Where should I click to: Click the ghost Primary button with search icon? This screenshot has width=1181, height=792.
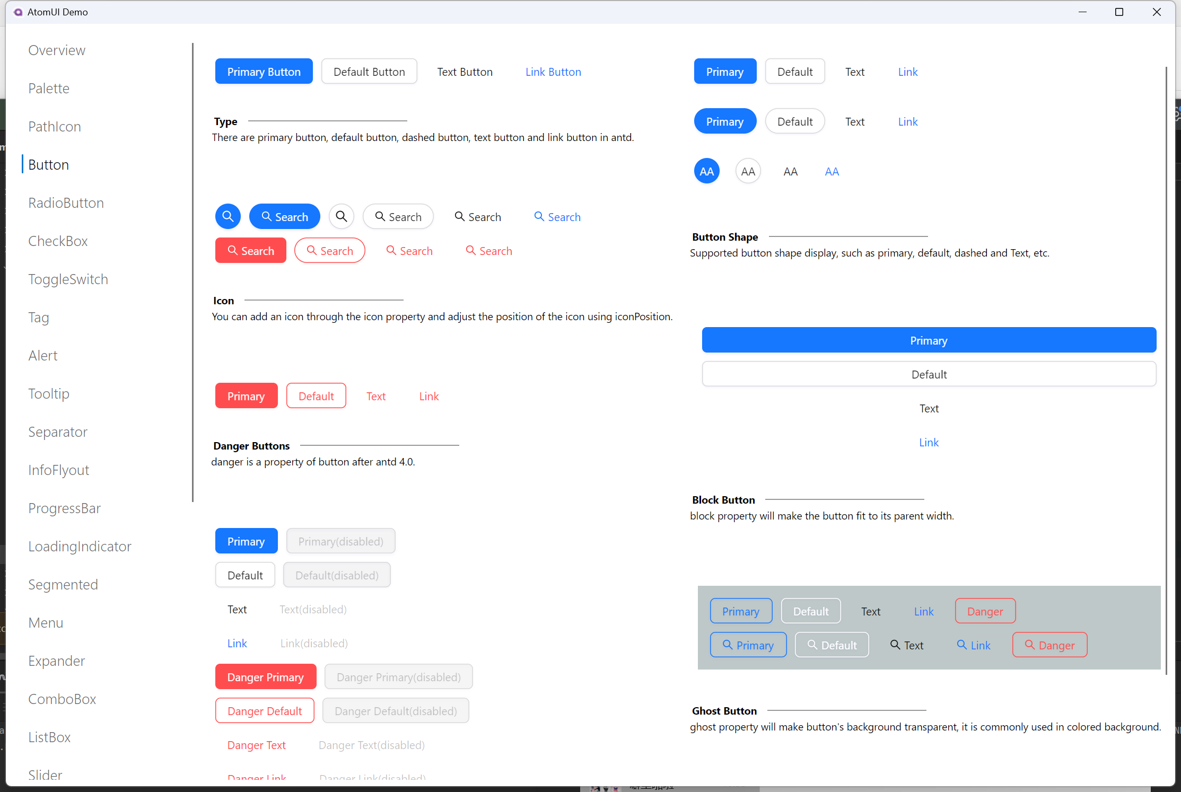[x=749, y=645]
